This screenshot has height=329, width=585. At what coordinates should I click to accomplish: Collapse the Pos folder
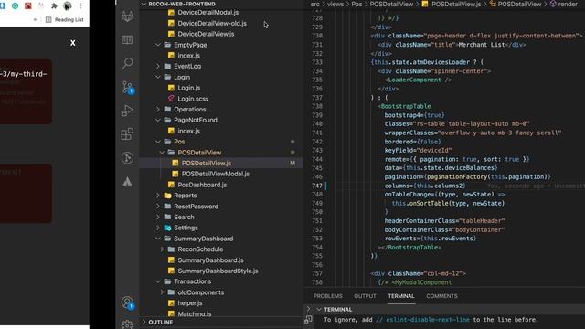158,142
